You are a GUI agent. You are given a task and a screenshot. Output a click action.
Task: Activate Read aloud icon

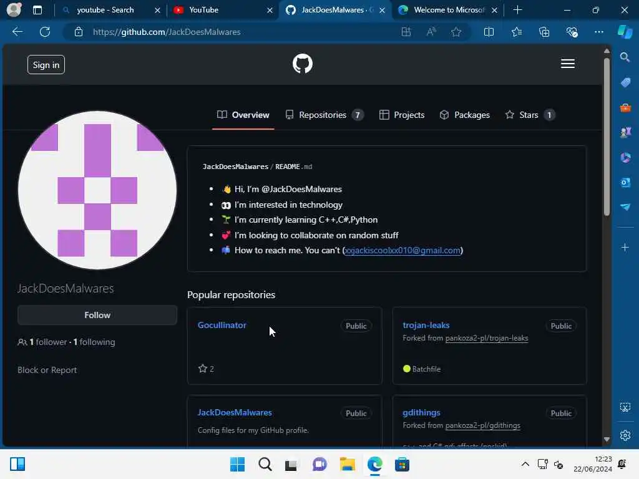pos(431,32)
